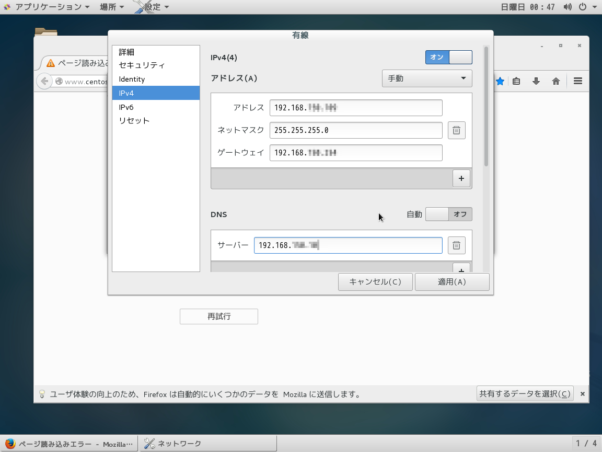Switch to ネットワーク window in taskbar
The image size is (602, 452).
coord(207,444)
